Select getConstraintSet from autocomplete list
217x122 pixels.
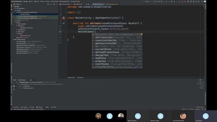tap(117, 43)
